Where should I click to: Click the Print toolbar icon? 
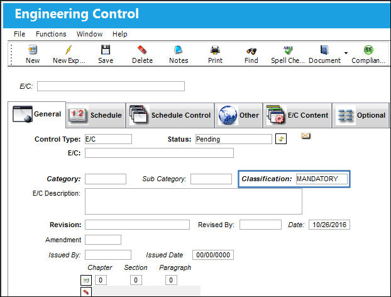215,50
